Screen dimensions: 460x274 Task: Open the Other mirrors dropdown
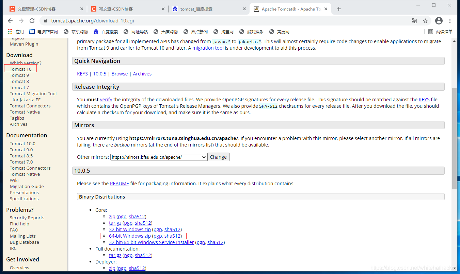point(159,157)
